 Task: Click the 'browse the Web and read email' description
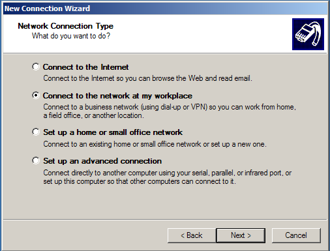[202, 78]
